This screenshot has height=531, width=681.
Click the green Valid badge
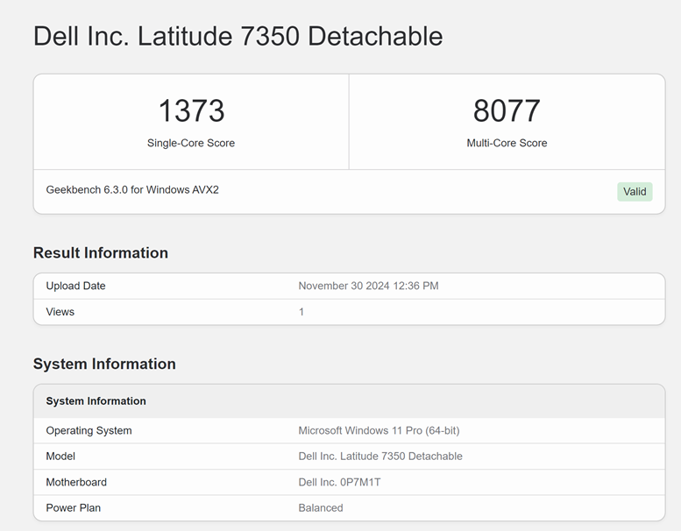click(x=635, y=192)
